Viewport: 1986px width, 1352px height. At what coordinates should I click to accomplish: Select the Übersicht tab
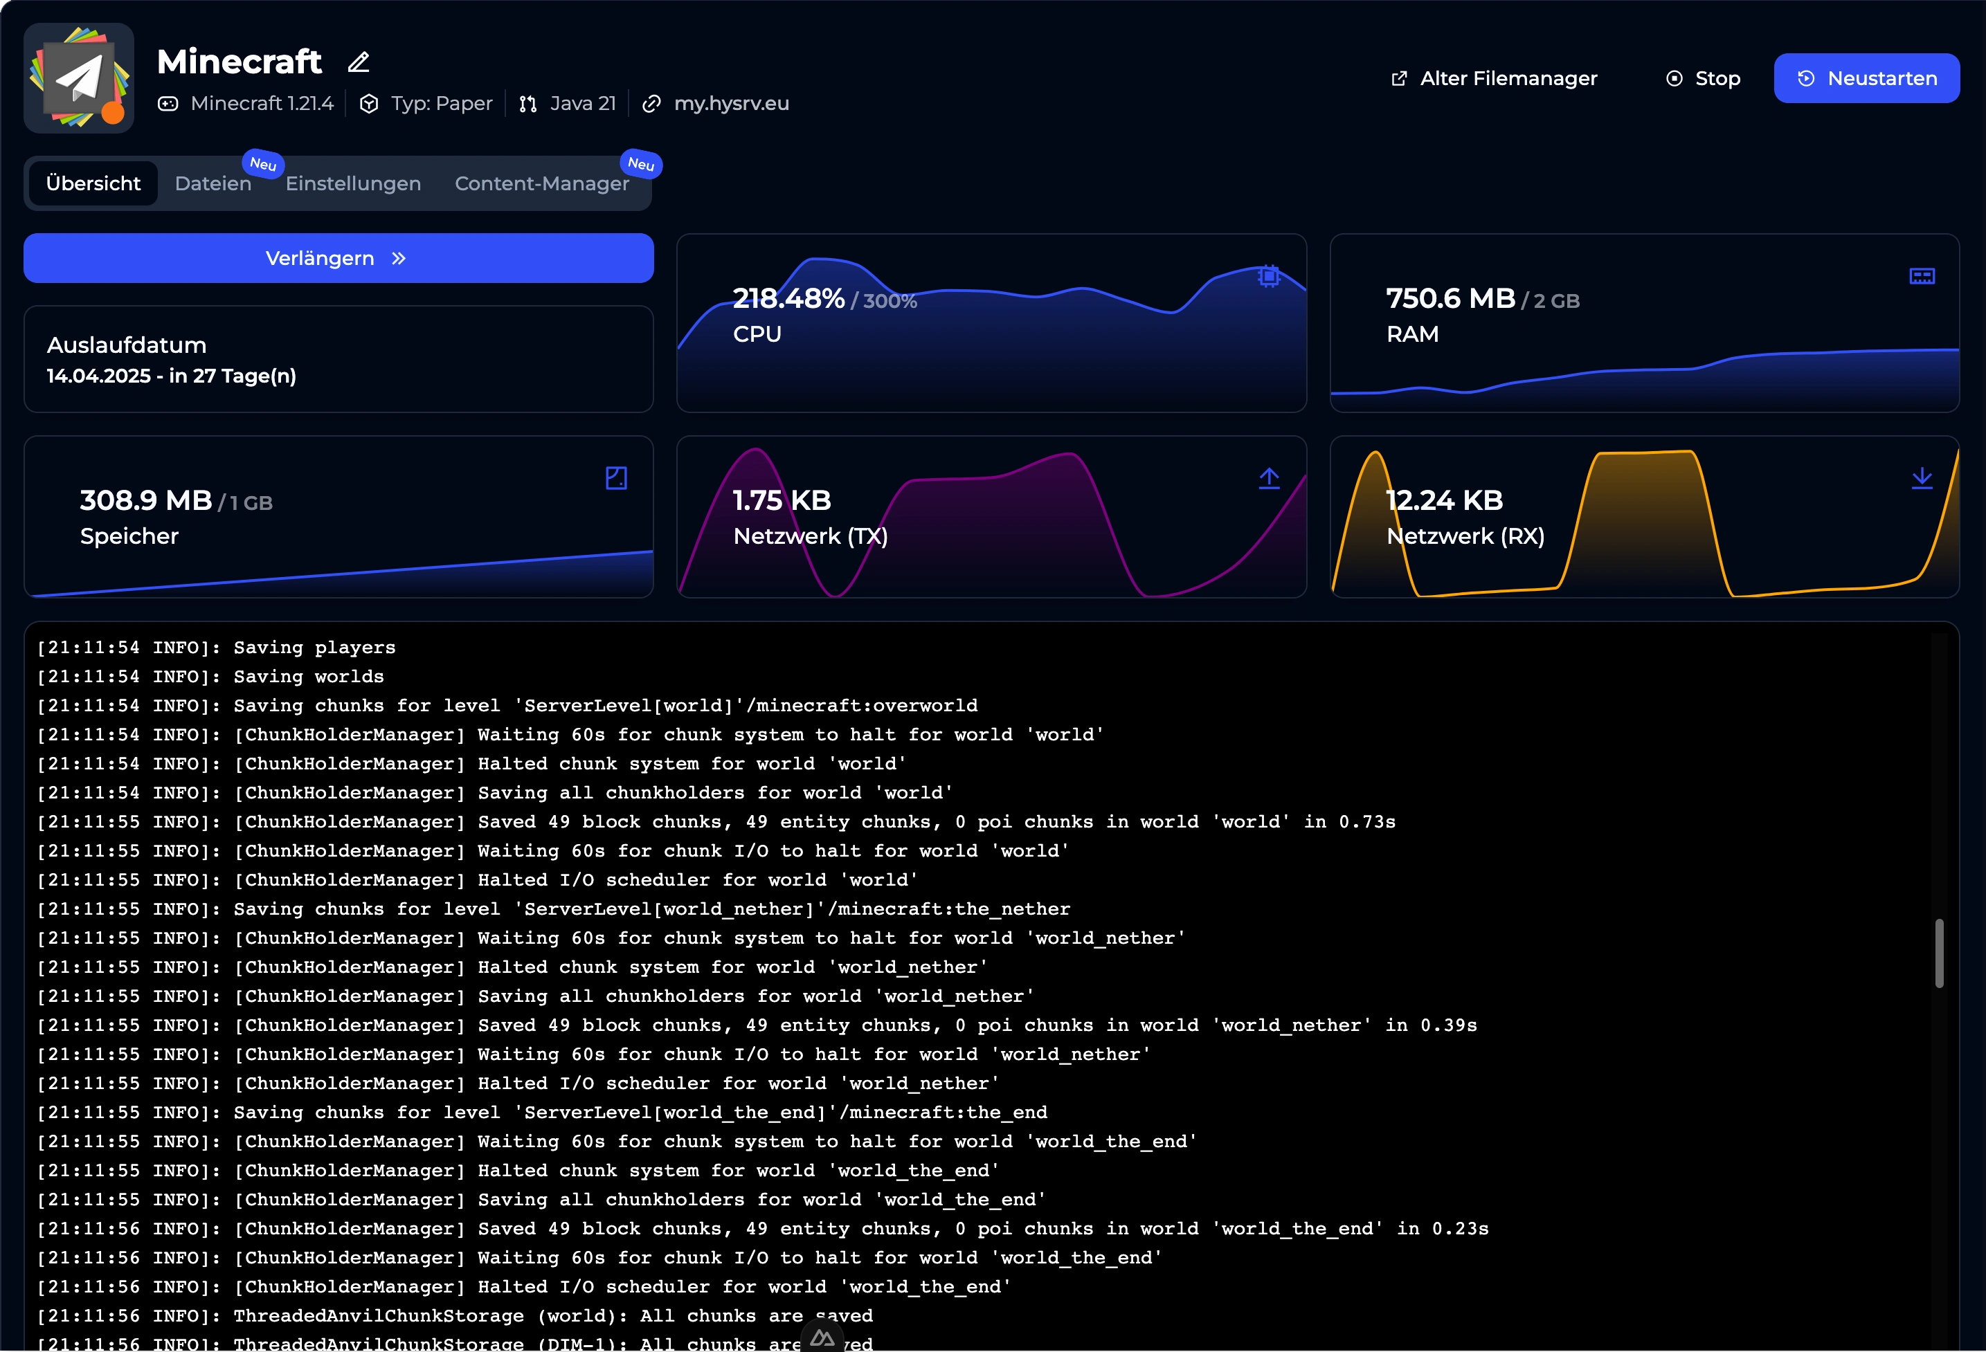93,183
